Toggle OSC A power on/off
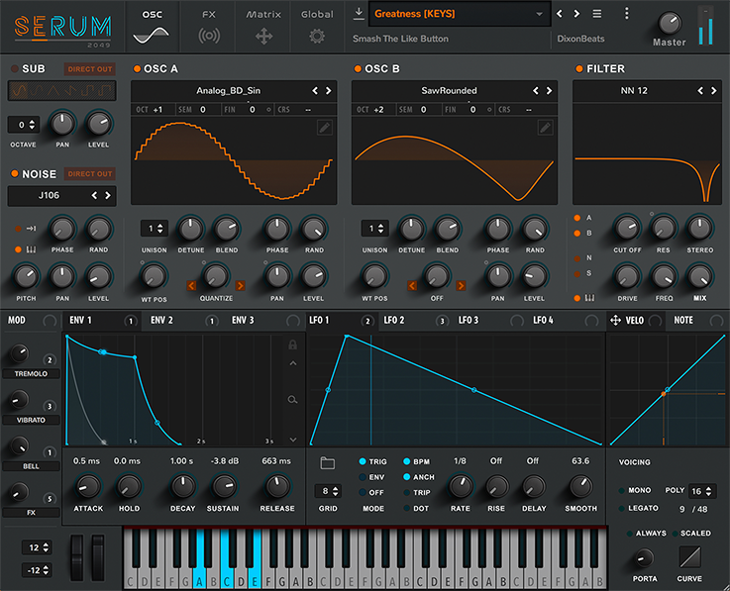Screen dimensions: 730x591 point(137,69)
